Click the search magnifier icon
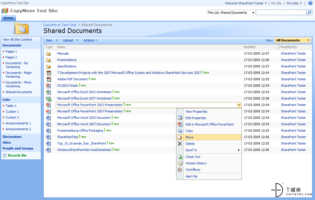Screen dimensions: 315x200 point(309,13)
